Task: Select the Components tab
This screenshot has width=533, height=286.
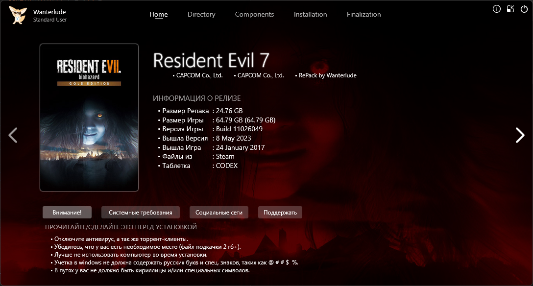Action: [x=254, y=15]
